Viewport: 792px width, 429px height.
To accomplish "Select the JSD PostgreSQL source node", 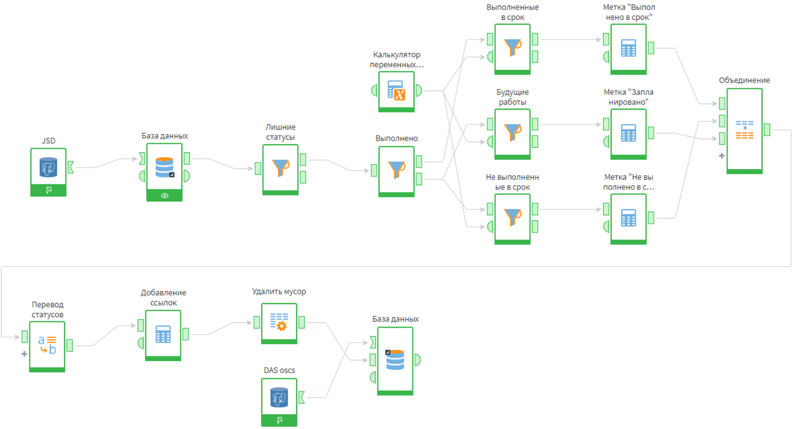I will (x=48, y=172).
